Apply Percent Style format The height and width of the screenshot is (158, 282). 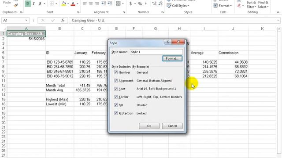[x=140, y=4]
